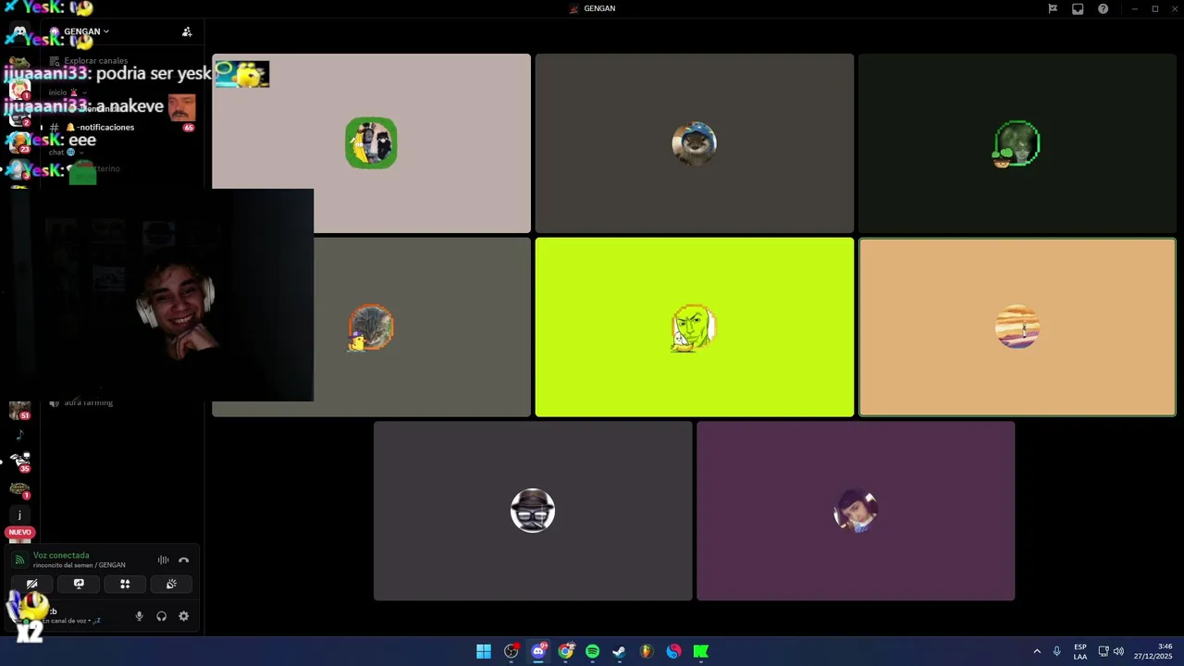Share your screen in the call
Image resolution: width=1184 pixels, height=666 pixels.
(79, 584)
